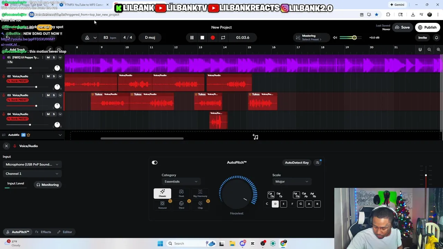Change the 4 / 4 time signature
Screen dimensions: 443x249
coord(128,37)
